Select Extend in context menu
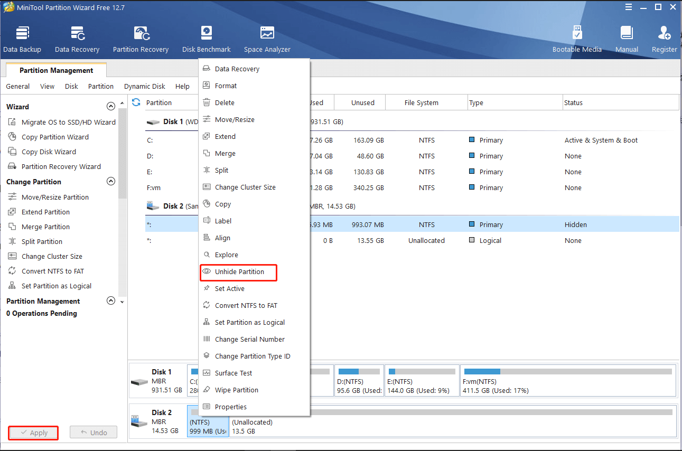 (254, 136)
